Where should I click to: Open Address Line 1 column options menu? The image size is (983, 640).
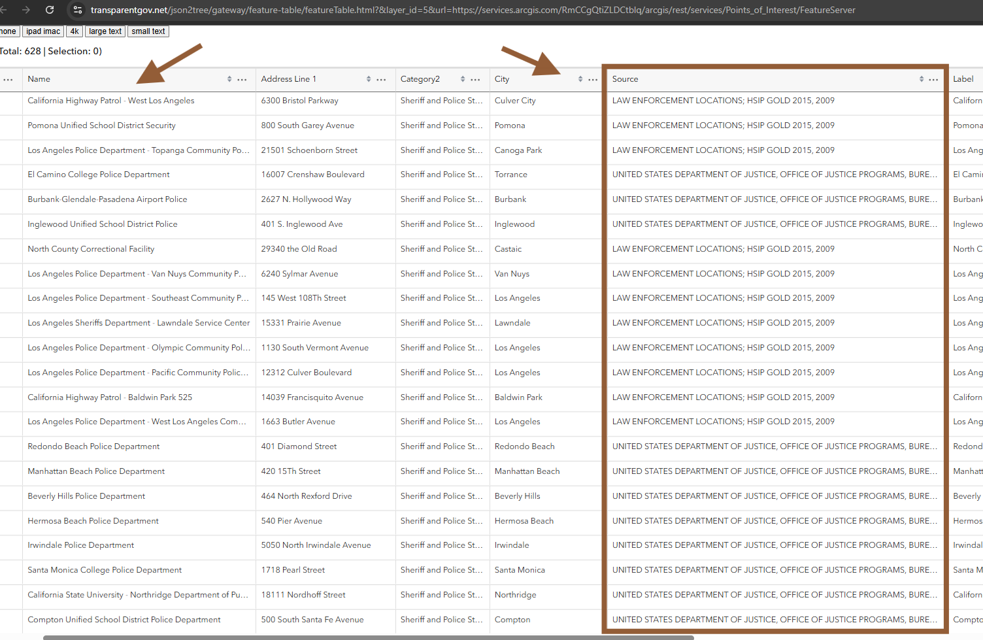381,80
